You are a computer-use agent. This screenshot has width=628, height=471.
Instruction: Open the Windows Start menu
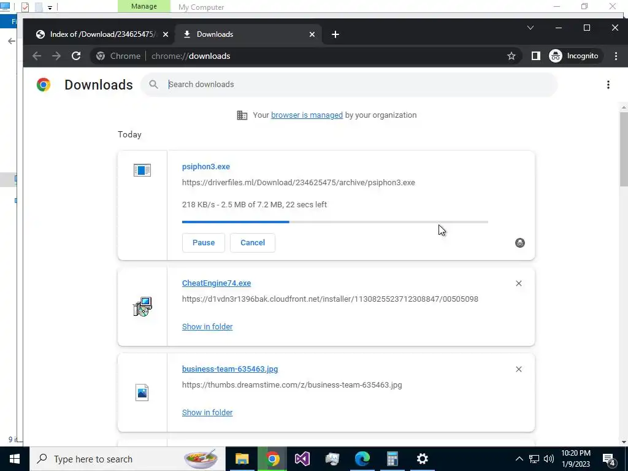[15, 459]
